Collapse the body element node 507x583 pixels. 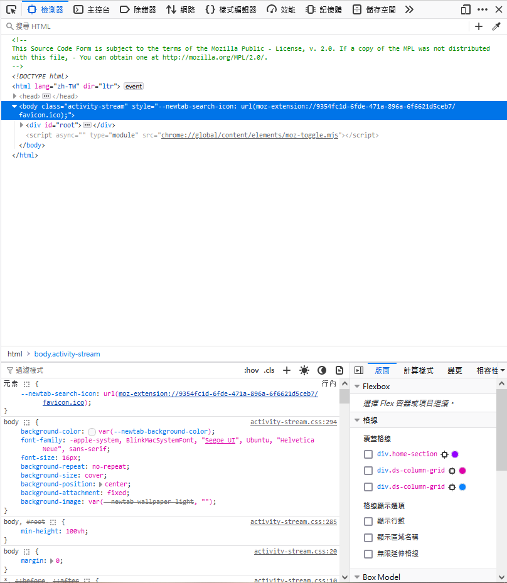(x=14, y=106)
